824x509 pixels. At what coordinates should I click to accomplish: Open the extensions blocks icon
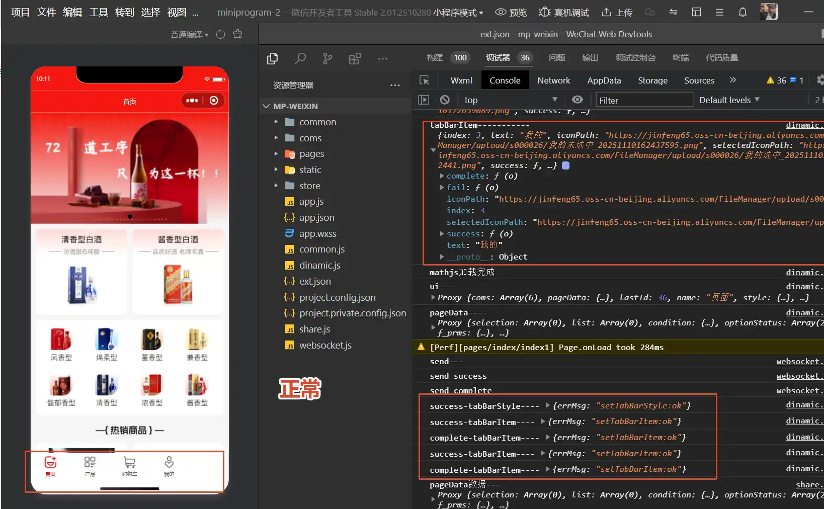pos(355,59)
